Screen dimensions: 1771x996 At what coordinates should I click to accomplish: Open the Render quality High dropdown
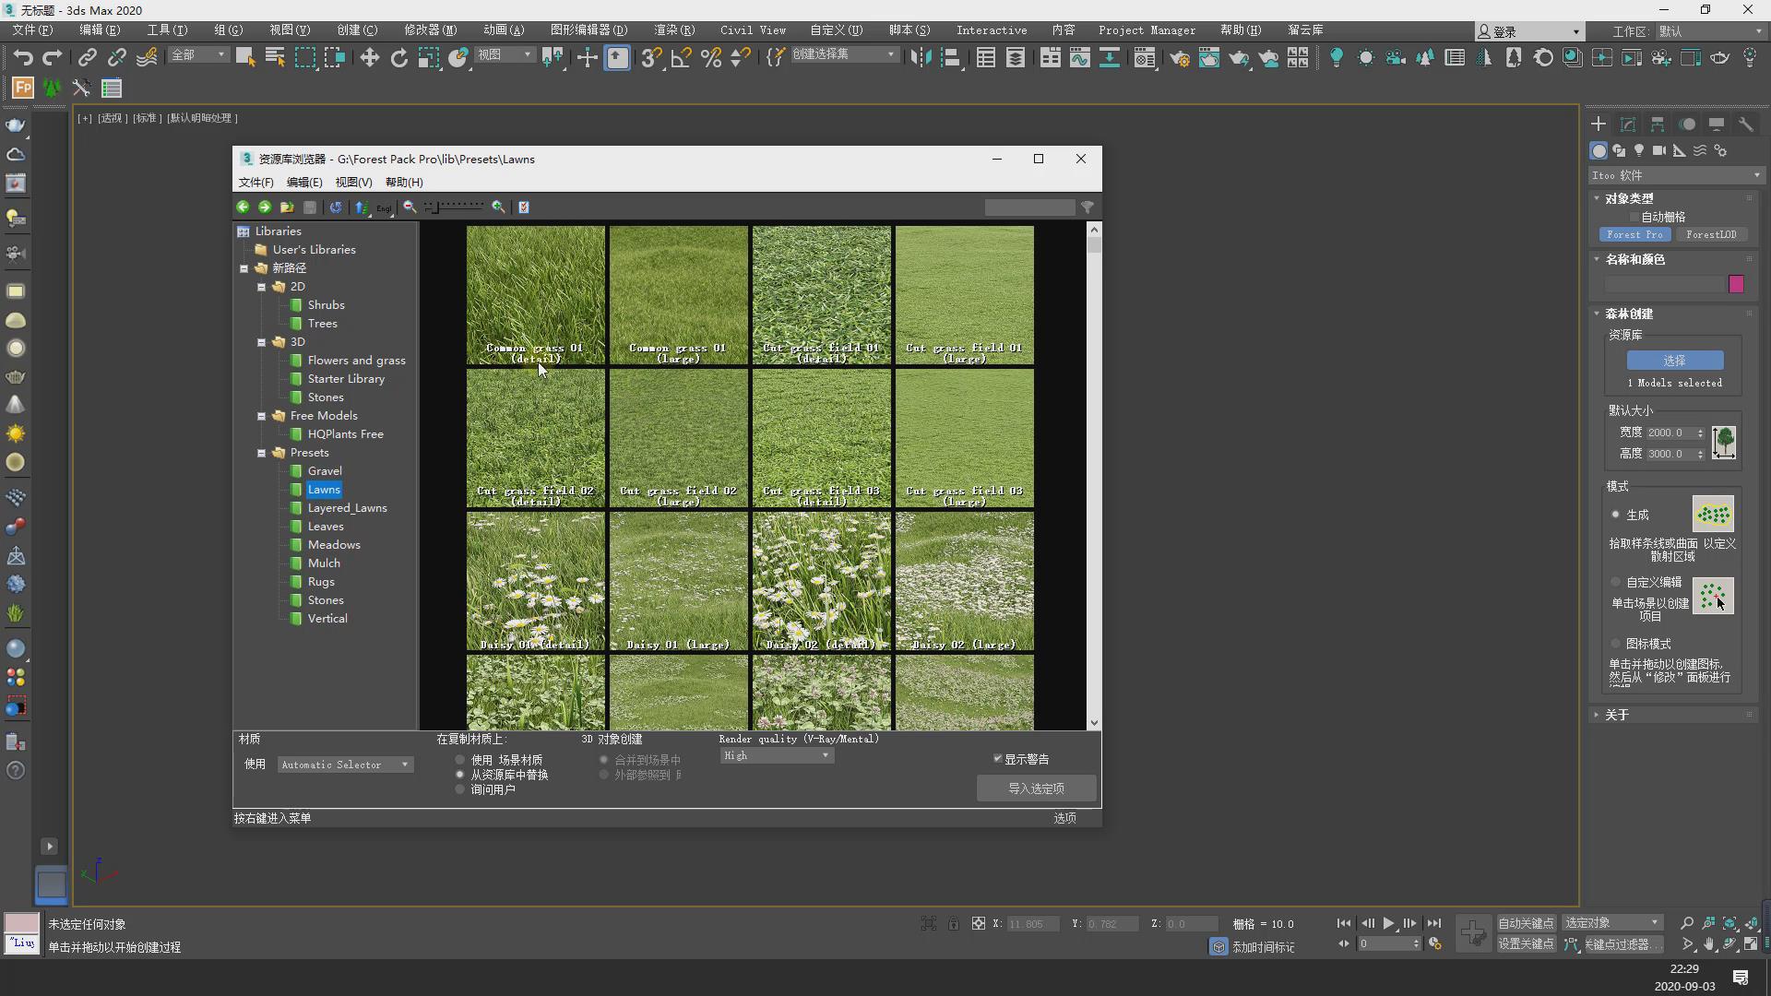(776, 755)
